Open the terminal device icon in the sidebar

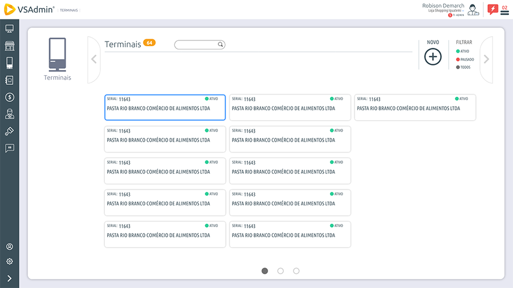coord(9,63)
